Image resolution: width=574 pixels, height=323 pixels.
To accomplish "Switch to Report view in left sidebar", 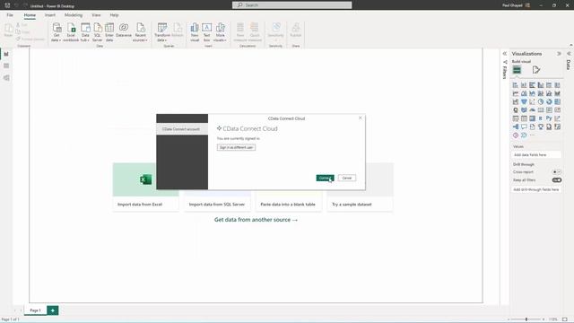I will click(6, 54).
